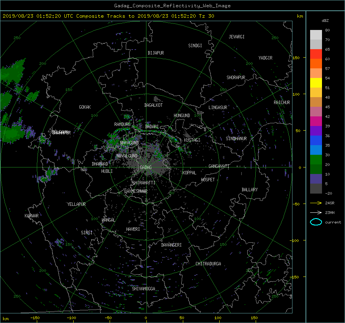Viewport: 345px width, 323px height.
Task: Pick the dark grey -20 dBZ swatch
Action: tap(316, 188)
